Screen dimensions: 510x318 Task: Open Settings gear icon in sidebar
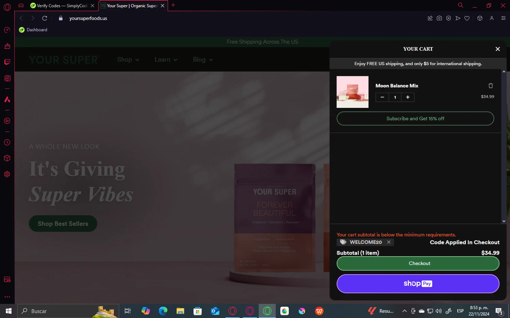[7, 174]
